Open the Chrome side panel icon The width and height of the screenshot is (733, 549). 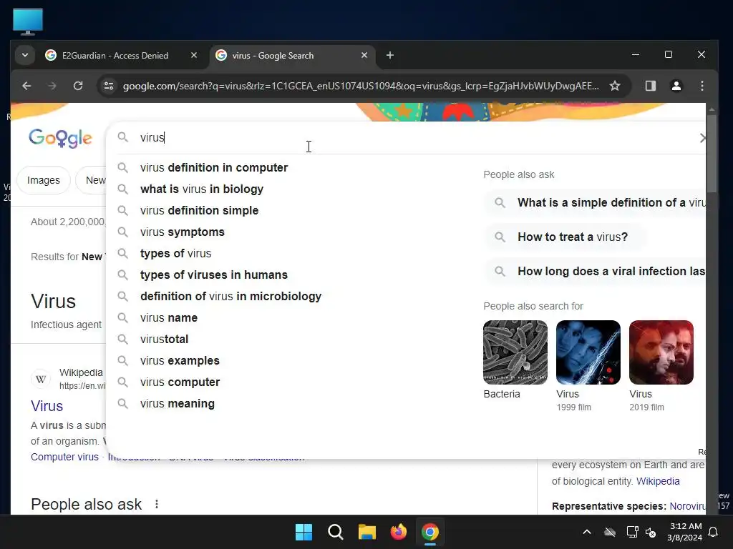point(650,86)
